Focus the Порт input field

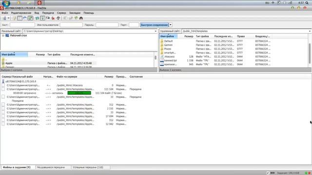(134, 25)
